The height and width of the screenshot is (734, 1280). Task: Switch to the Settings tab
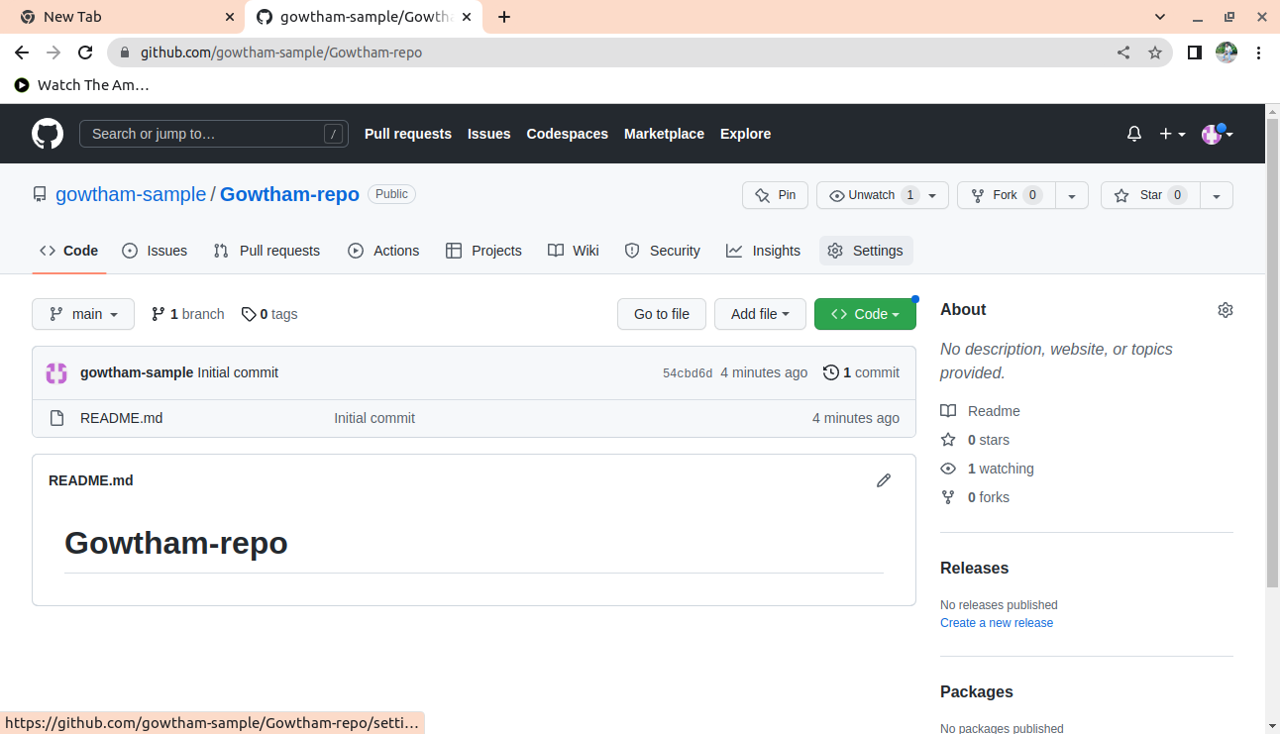tap(866, 251)
